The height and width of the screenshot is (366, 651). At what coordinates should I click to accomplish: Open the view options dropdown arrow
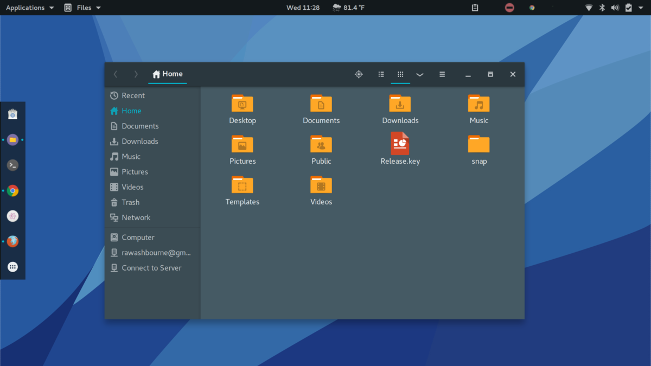click(420, 75)
